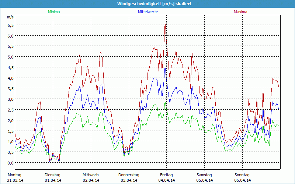Screen dimensions: 295x184
Task: Click the Samstag day label
Action: (x=204, y=175)
